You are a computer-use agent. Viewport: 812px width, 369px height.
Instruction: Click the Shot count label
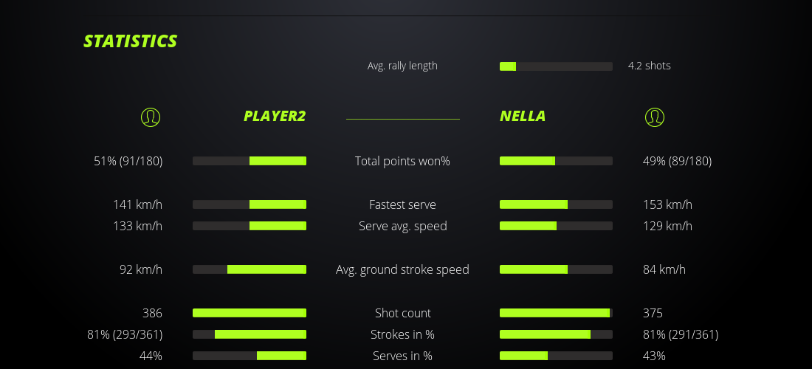pos(402,313)
